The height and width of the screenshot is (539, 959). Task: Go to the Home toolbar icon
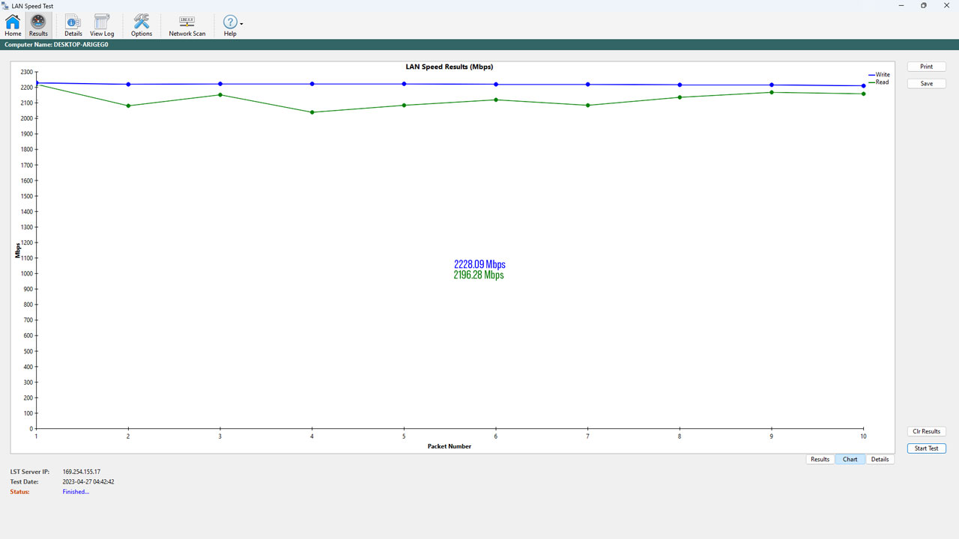tap(13, 25)
